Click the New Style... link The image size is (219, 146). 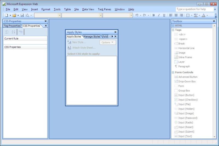tap(79, 42)
